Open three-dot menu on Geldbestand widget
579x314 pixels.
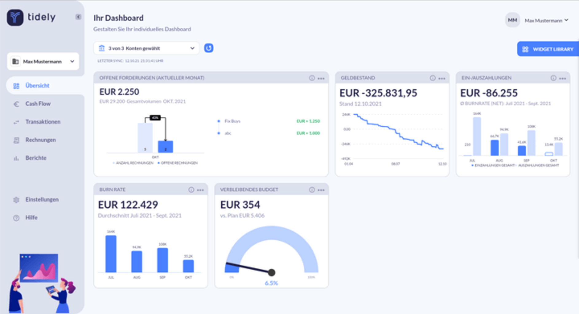442,78
